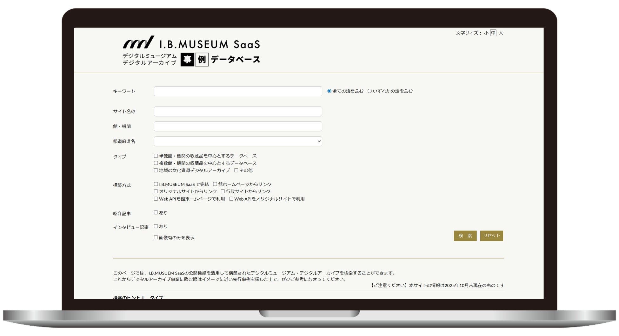Click into the 館・機関 text field
The width and height of the screenshot is (619, 336).
[238, 126]
